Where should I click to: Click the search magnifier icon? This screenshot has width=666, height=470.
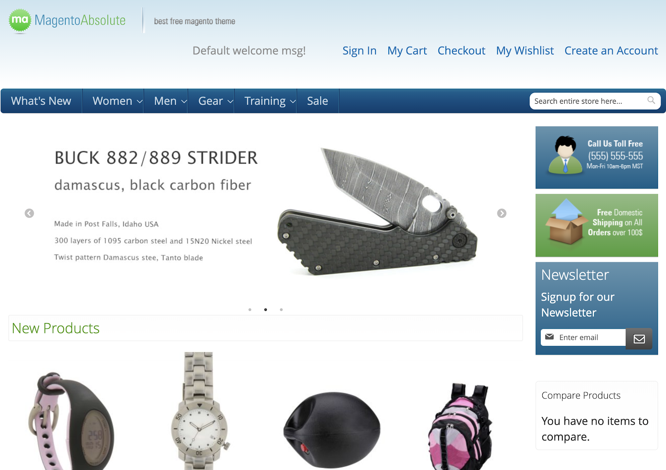click(651, 100)
